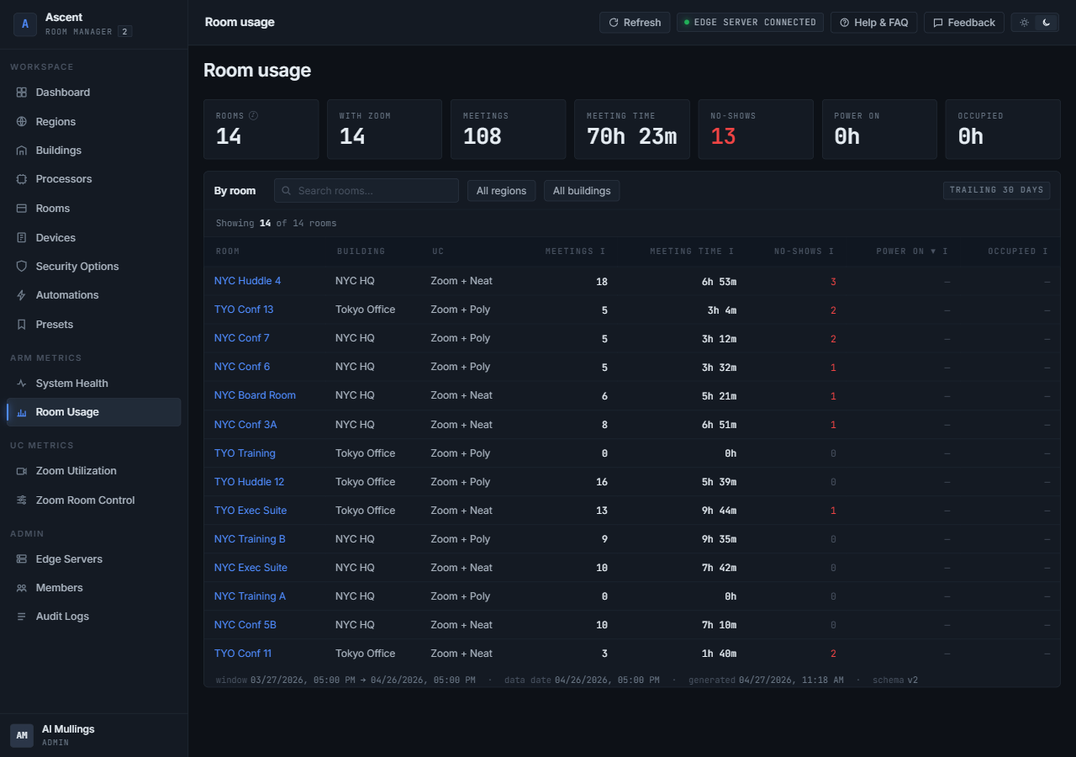Viewport: 1076px width, 757px height.
Task: Open the TYO Conf 13 room link
Action: [244, 310]
